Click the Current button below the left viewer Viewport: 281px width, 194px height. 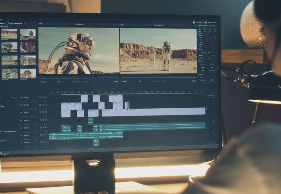point(116,81)
